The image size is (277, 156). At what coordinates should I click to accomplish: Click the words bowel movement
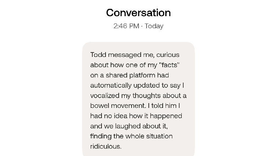[118, 106]
